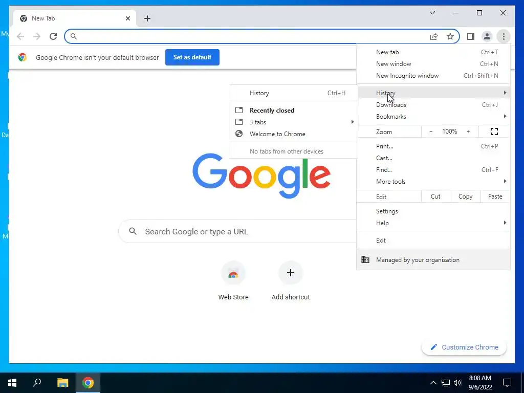Increase zoom with the plus button

[x=468, y=132]
